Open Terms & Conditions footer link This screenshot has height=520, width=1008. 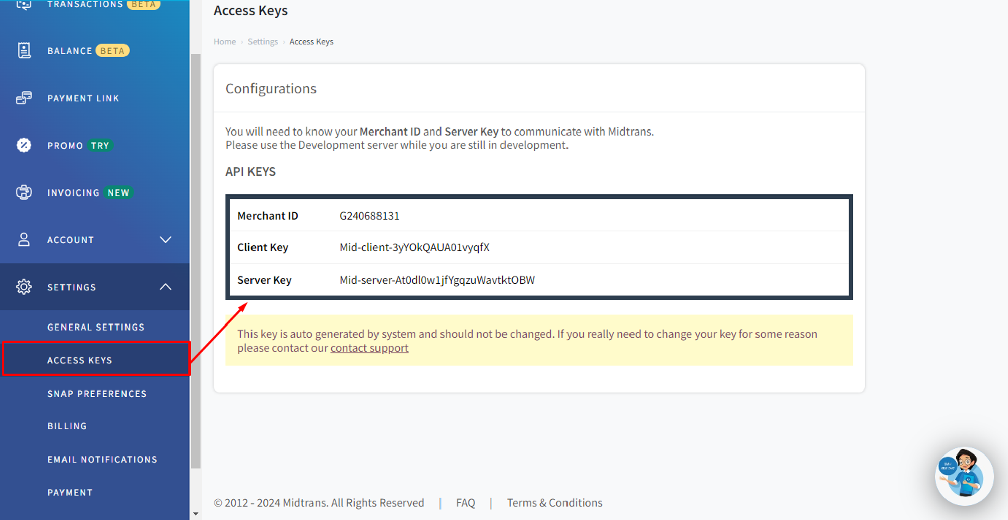554,503
